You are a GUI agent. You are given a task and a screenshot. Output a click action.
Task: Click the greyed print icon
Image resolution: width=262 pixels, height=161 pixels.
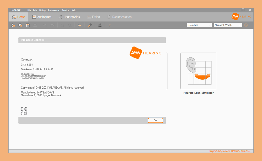(x=35, y=25)
